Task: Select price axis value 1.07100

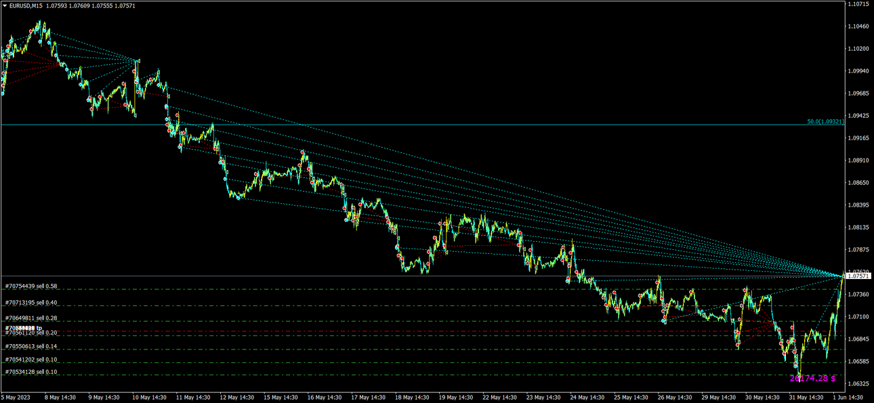Action: click(859, 317)
